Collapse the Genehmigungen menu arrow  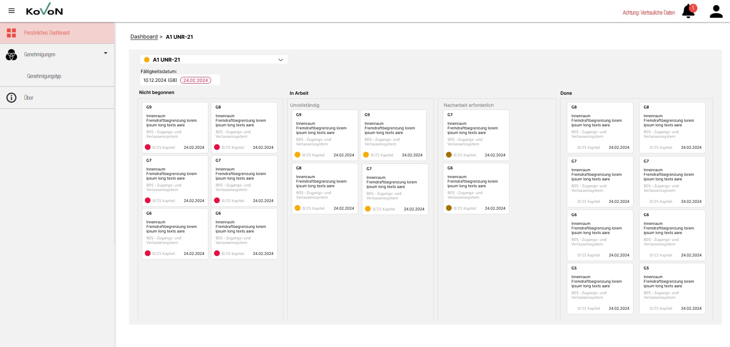106,53
